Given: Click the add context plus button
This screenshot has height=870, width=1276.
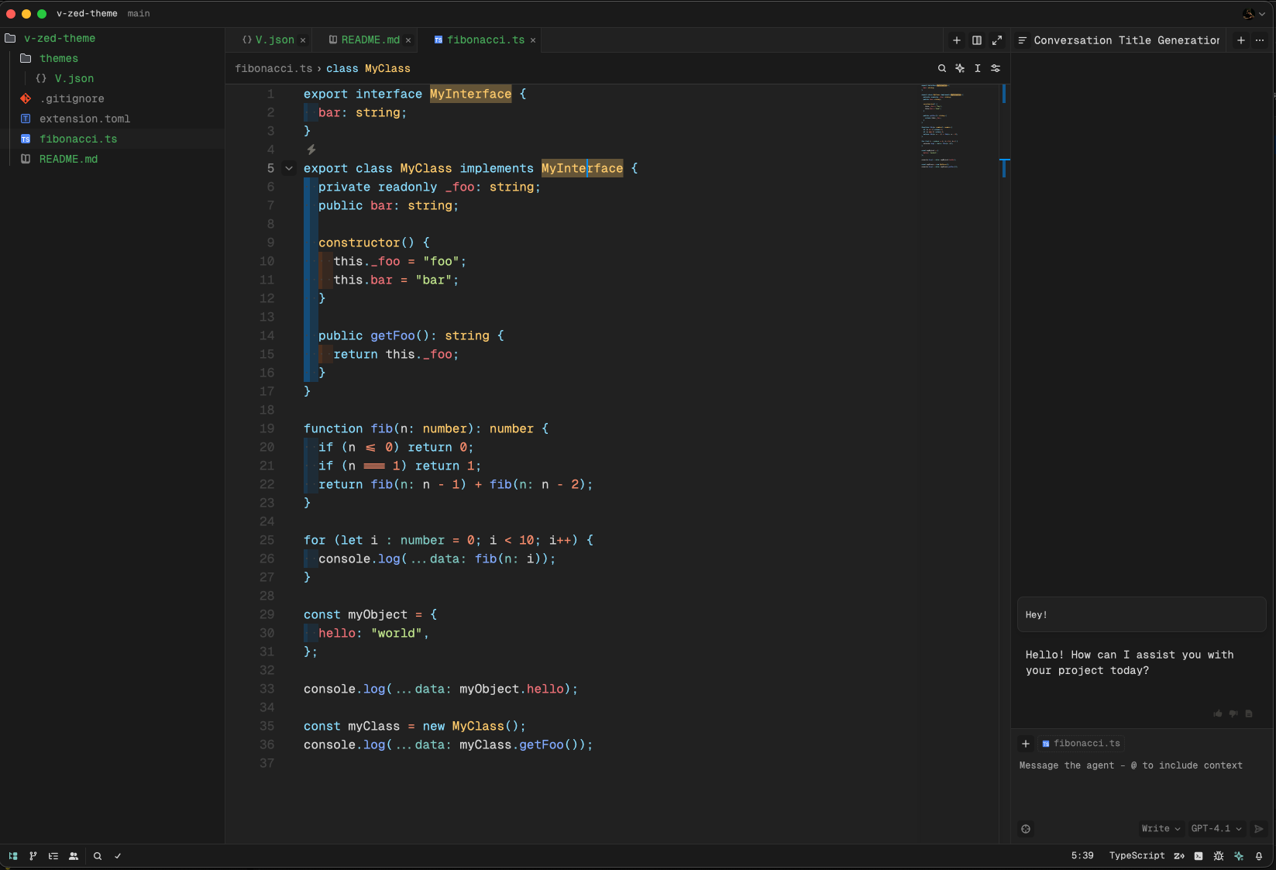Looking at the screenshot, I should pyautogui.click(x=1026, y=744).
